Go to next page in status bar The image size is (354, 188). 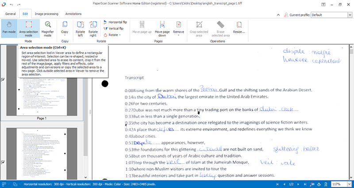(298, 184)
